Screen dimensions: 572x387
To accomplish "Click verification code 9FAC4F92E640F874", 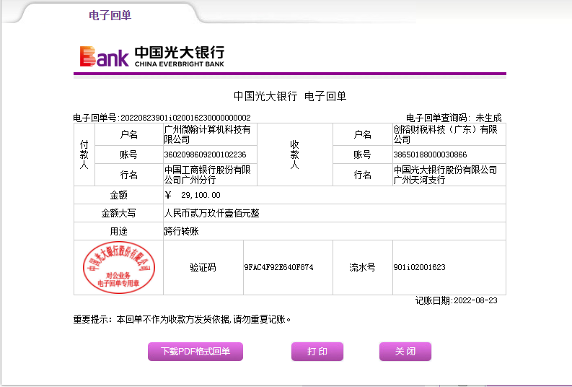I will (x=278, y=267).
